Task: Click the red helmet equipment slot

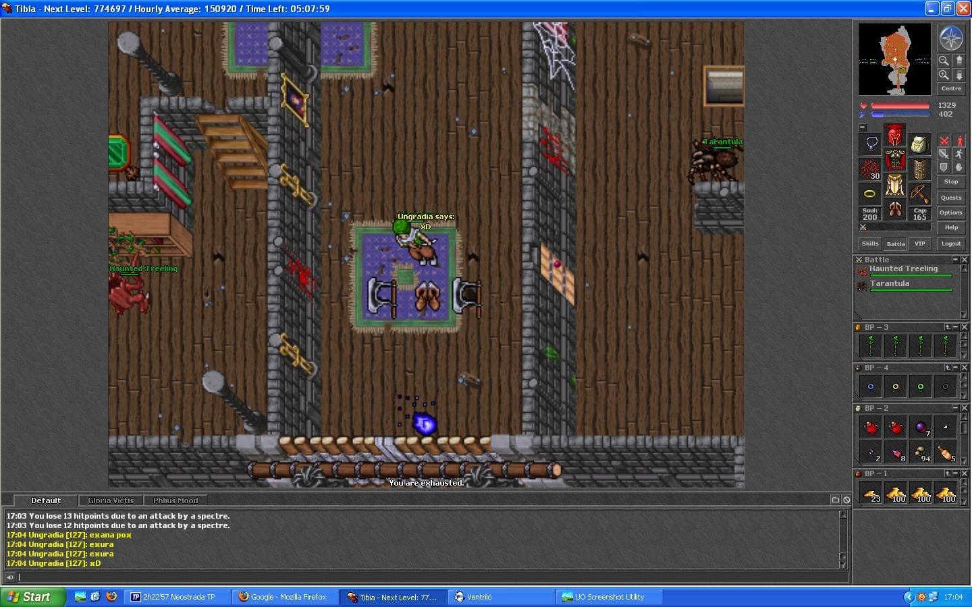Action: 895,135
